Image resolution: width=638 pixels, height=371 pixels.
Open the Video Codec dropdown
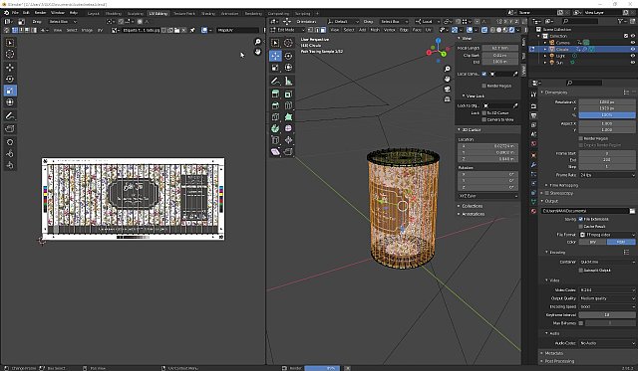pos(607,289)
